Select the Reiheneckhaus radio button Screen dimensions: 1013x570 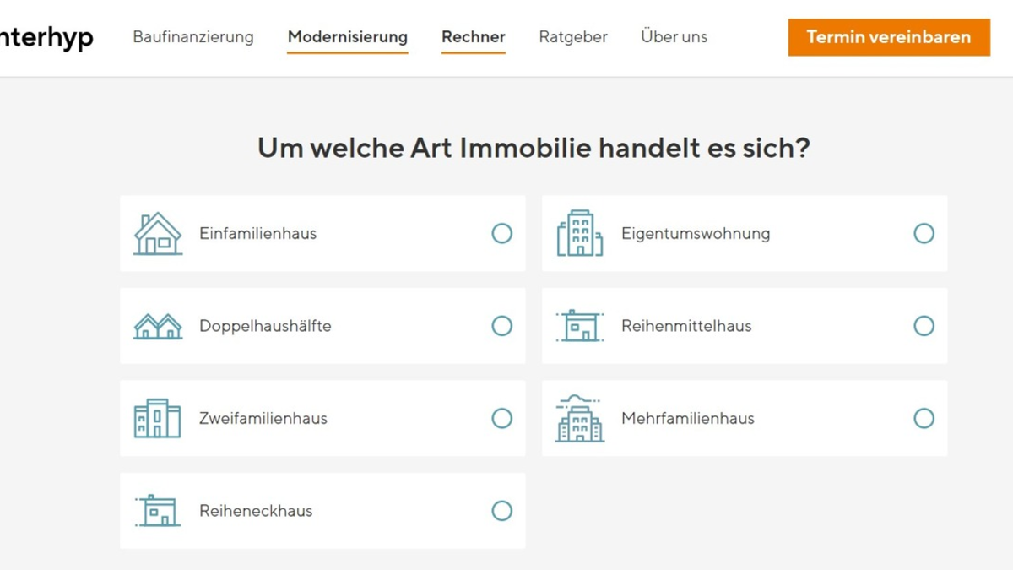click(x=502, y=510)
